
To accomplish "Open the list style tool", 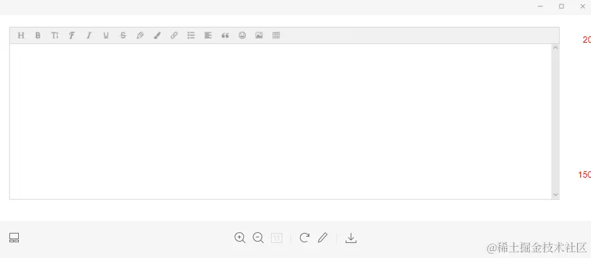I will 191,35.
